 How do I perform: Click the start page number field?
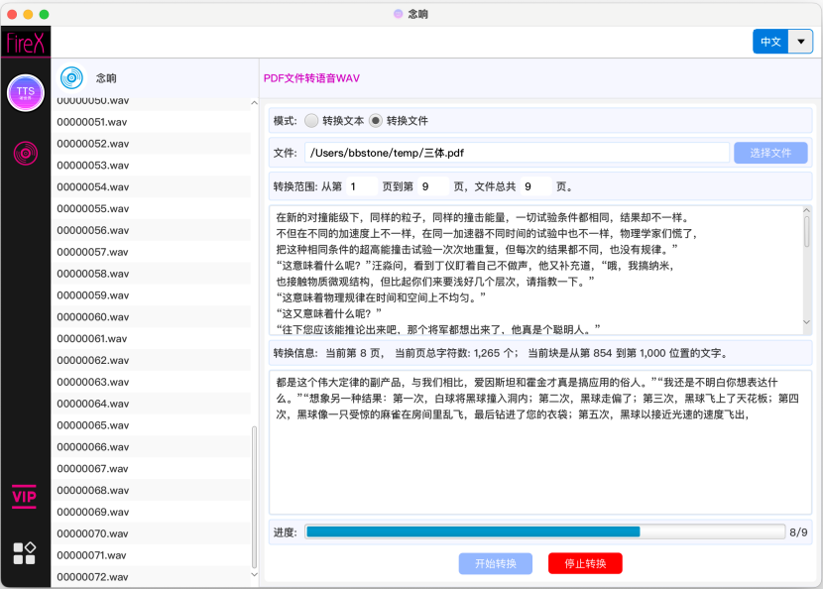pos(362,186)
